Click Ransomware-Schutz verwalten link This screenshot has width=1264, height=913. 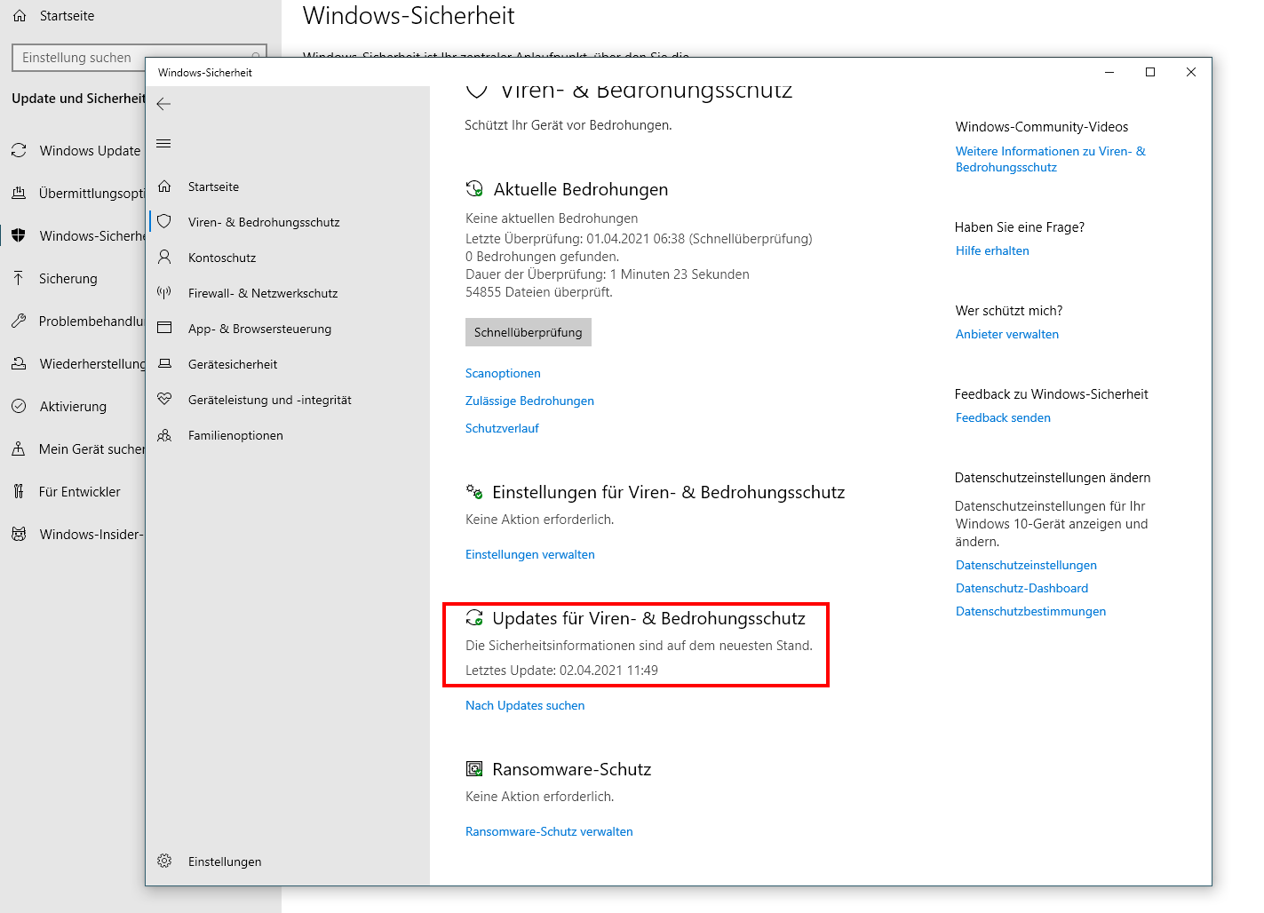pyautogui.click(x=549, y=831)
